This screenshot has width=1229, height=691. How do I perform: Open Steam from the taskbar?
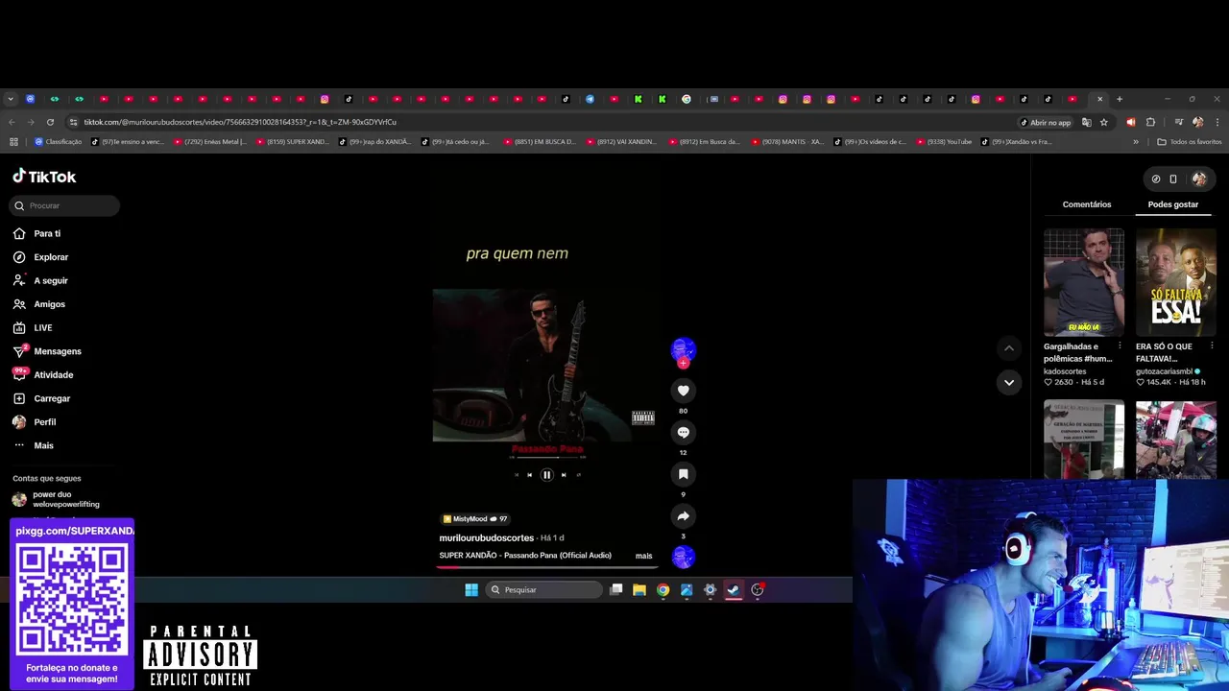click(734, 590)
